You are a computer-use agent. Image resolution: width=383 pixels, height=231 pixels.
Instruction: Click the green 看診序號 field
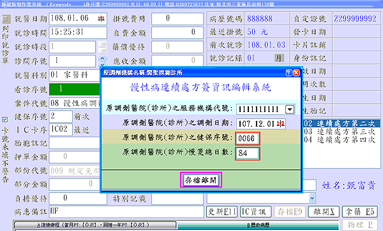75,89
